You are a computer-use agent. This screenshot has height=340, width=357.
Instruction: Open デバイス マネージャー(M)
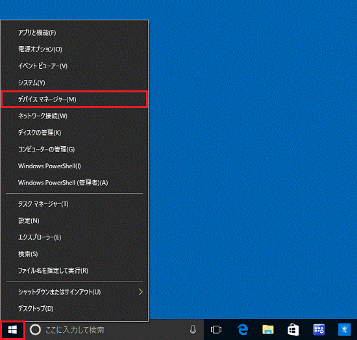[x=75, y=99]
